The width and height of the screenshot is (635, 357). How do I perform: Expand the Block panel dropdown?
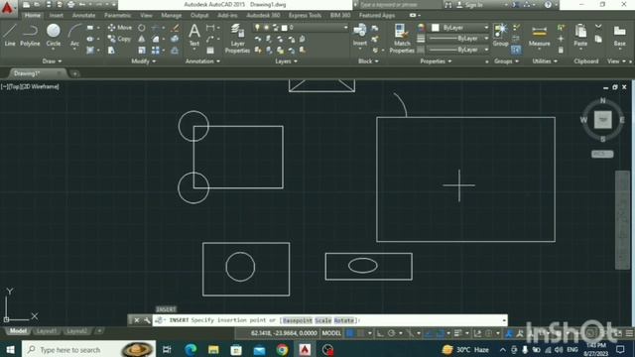pyautogui.click(x=368, y=61)
